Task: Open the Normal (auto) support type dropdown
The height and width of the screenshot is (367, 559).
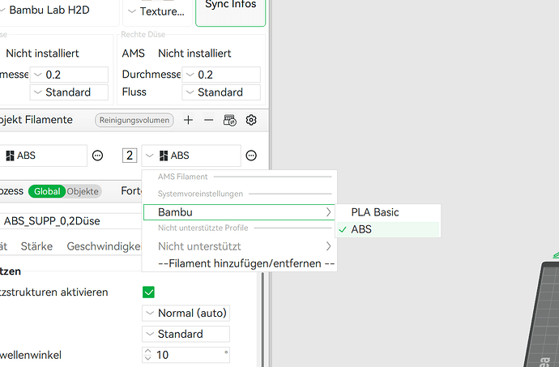Action: click(186, 314)
